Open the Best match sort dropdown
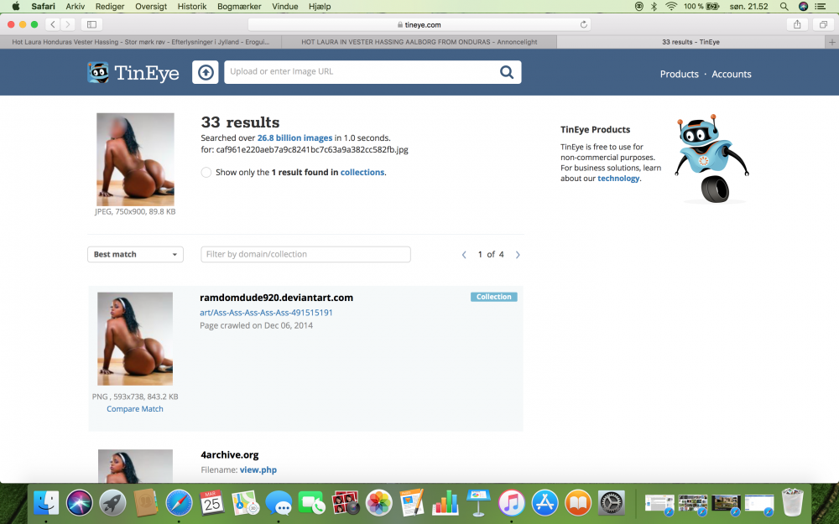 point(135,255)
